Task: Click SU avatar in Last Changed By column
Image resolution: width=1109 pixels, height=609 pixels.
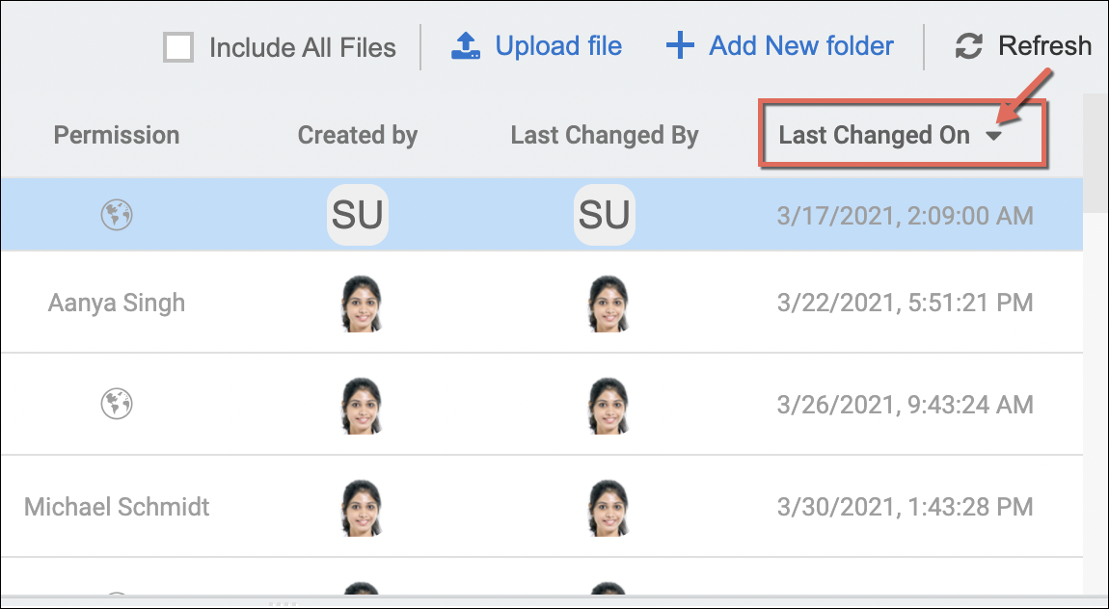Action: click(x=605, y=215)
